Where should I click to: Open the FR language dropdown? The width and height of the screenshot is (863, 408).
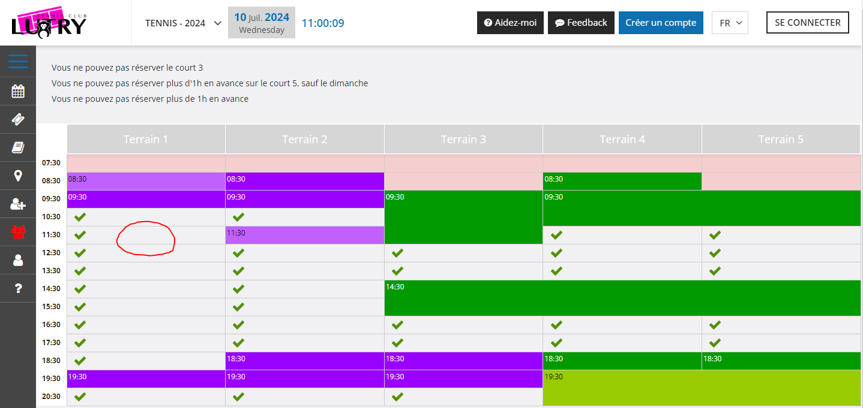coord(730,23)
